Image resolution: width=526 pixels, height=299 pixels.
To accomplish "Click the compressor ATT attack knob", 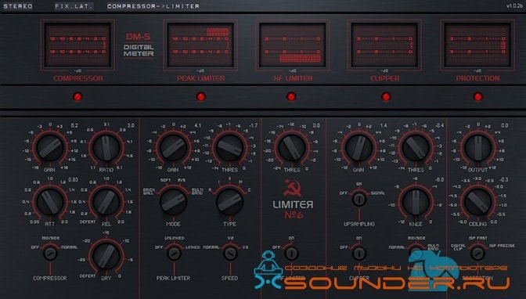I will 50,201.
